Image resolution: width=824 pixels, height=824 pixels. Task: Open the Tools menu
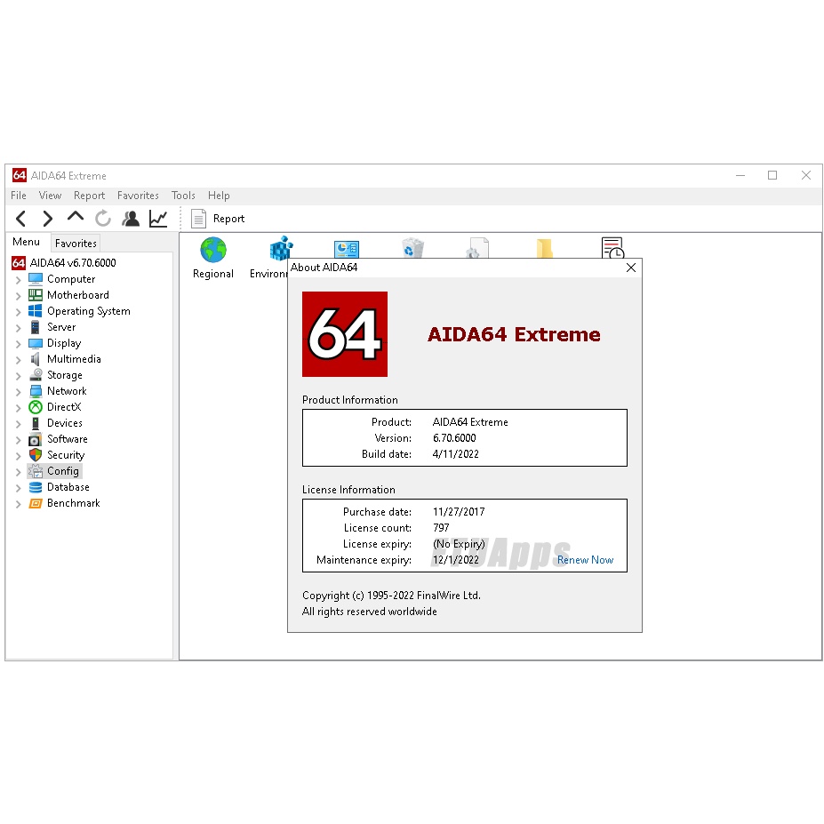click(x=183, y=196)
